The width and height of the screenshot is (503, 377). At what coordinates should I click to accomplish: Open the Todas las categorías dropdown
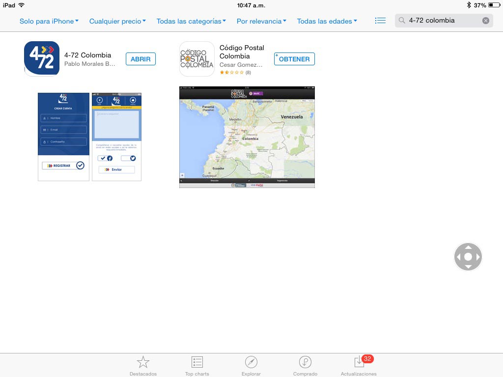191,21
